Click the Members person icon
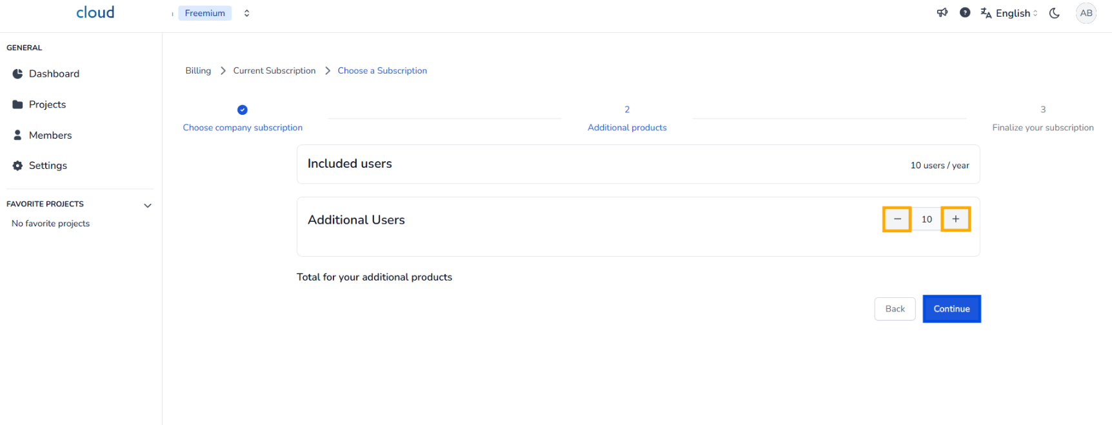1112x425 pixels. (17, 135)
